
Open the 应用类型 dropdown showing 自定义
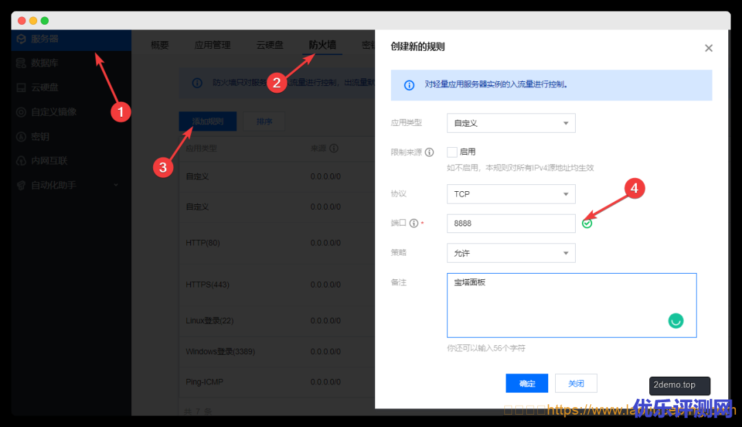511,123
